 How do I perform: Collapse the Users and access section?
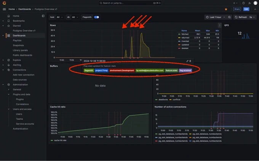tap(9, 109)
